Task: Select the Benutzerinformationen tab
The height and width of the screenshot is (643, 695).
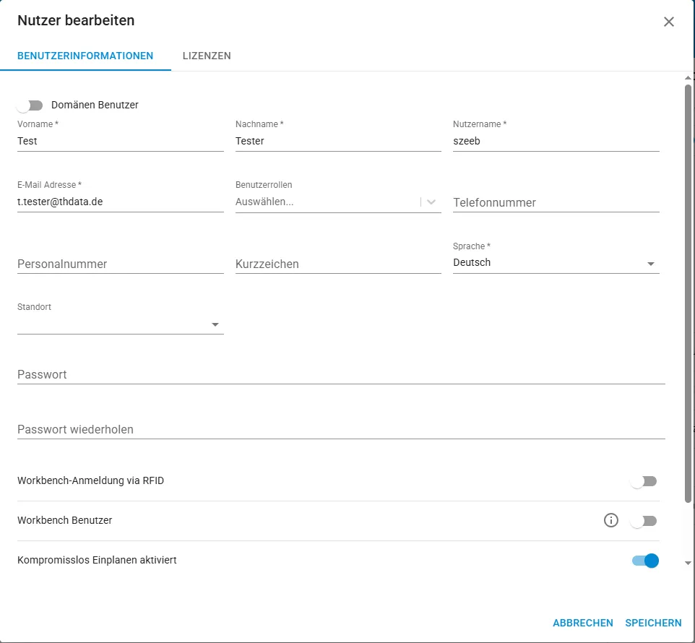Action: pyautogui.click(x=85, y=56)
